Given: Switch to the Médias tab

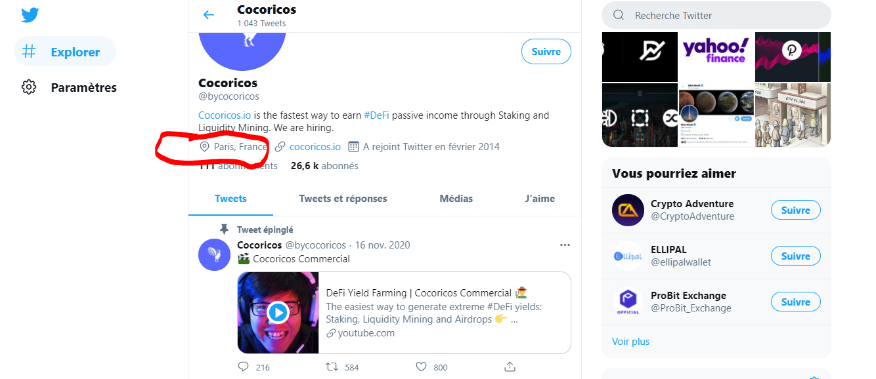Looking at the screenshot, I should pos(456,198).
